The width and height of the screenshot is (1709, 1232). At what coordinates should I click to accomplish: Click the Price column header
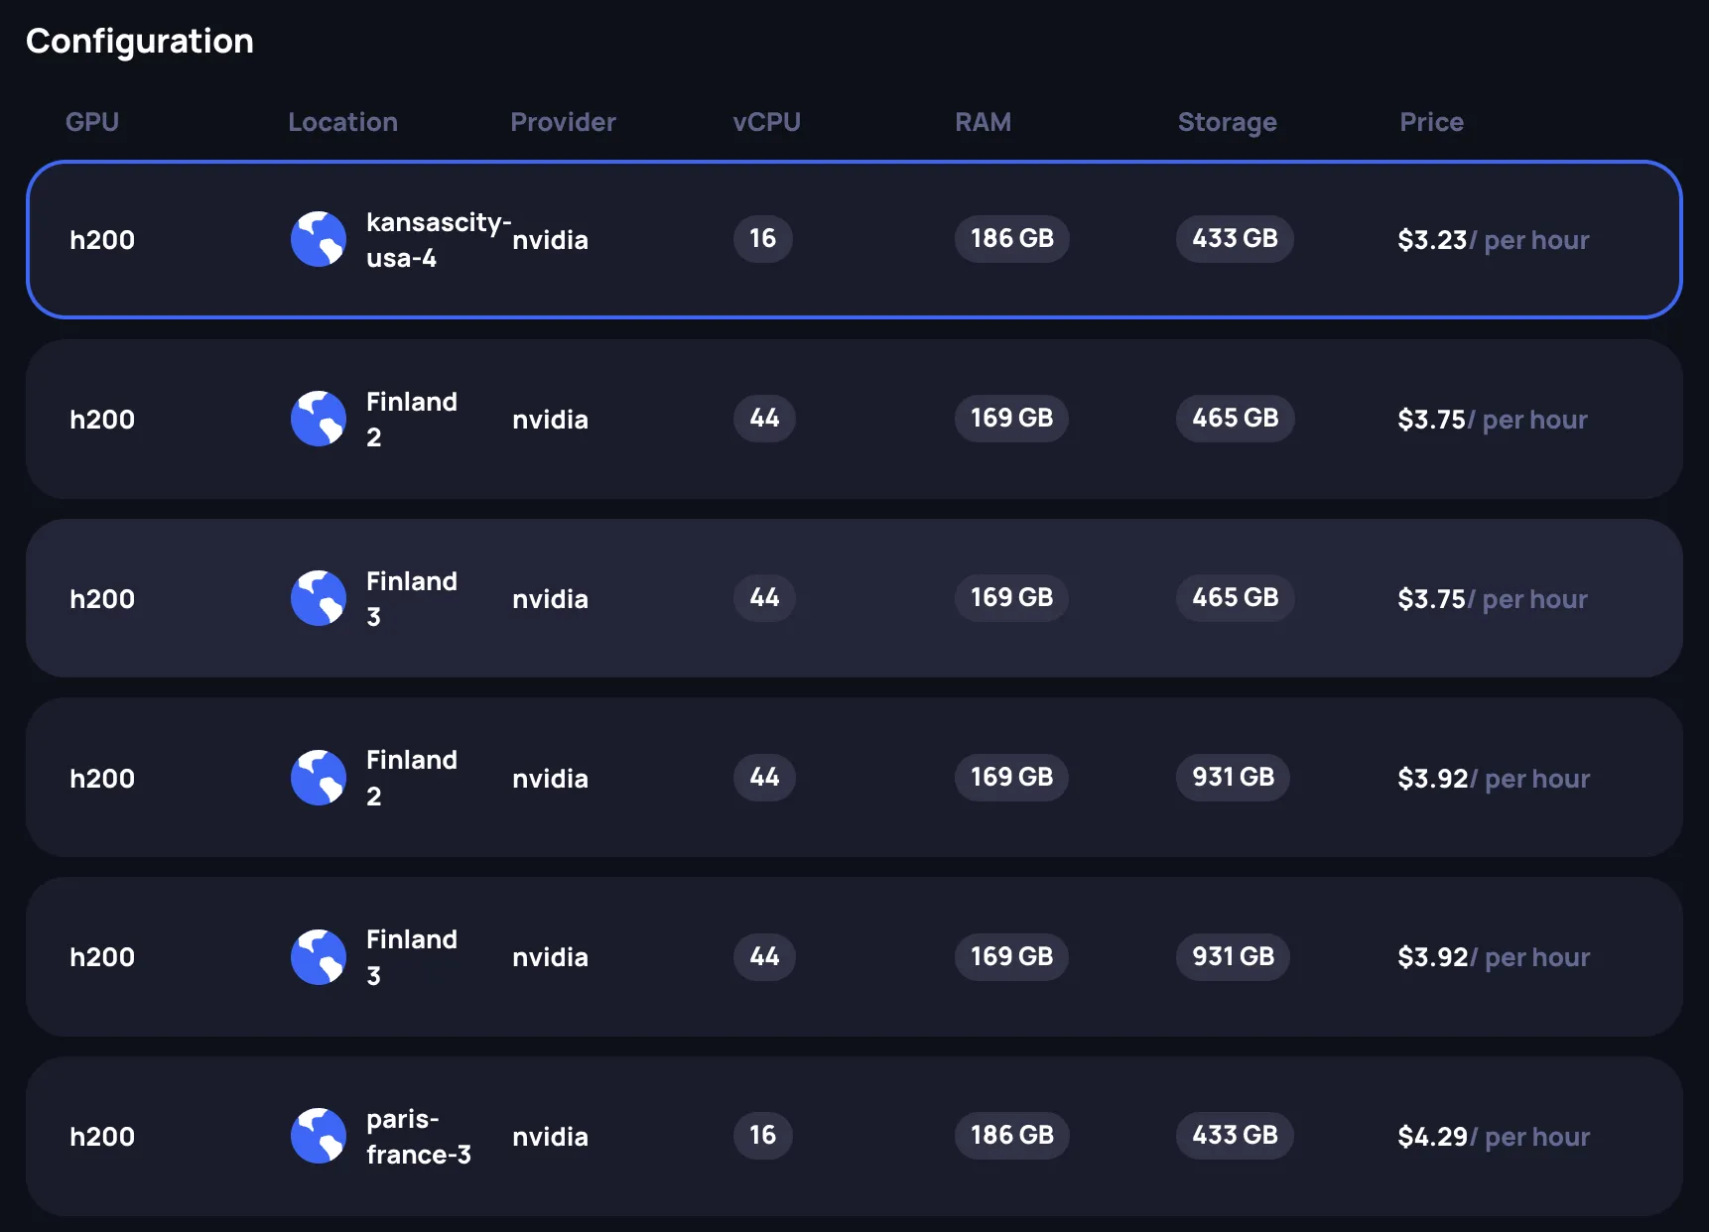pos(1431,122)
